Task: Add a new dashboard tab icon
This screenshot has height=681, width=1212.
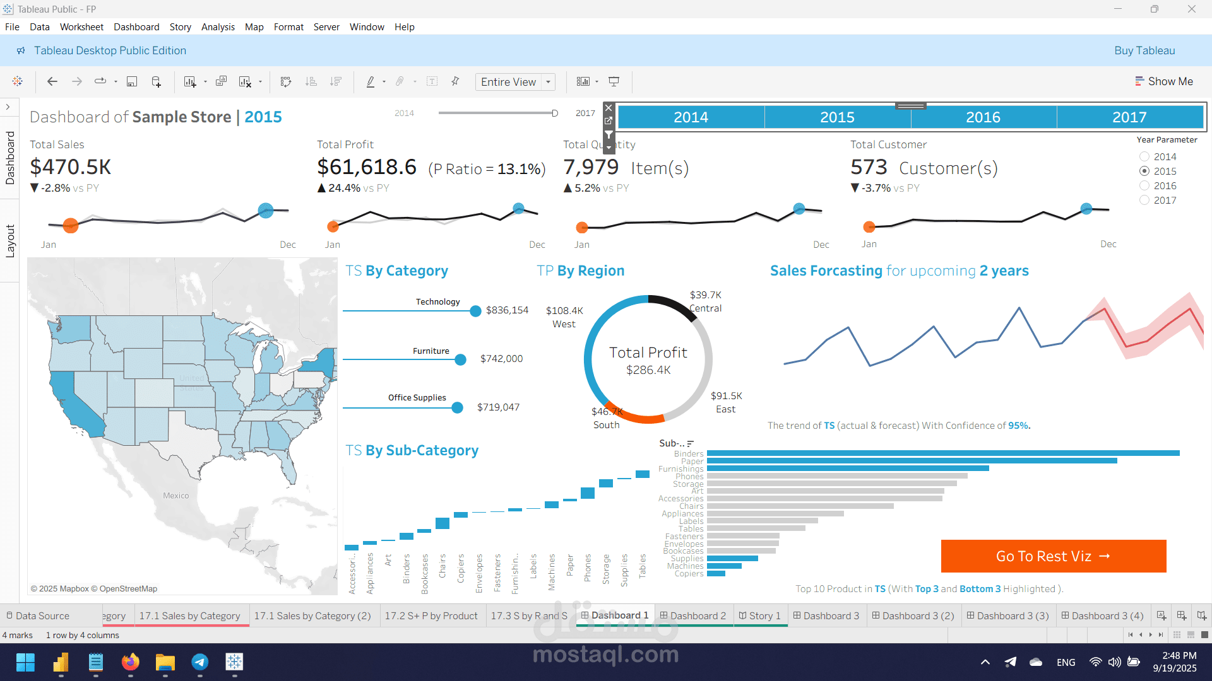Action: click(1182, 615)
